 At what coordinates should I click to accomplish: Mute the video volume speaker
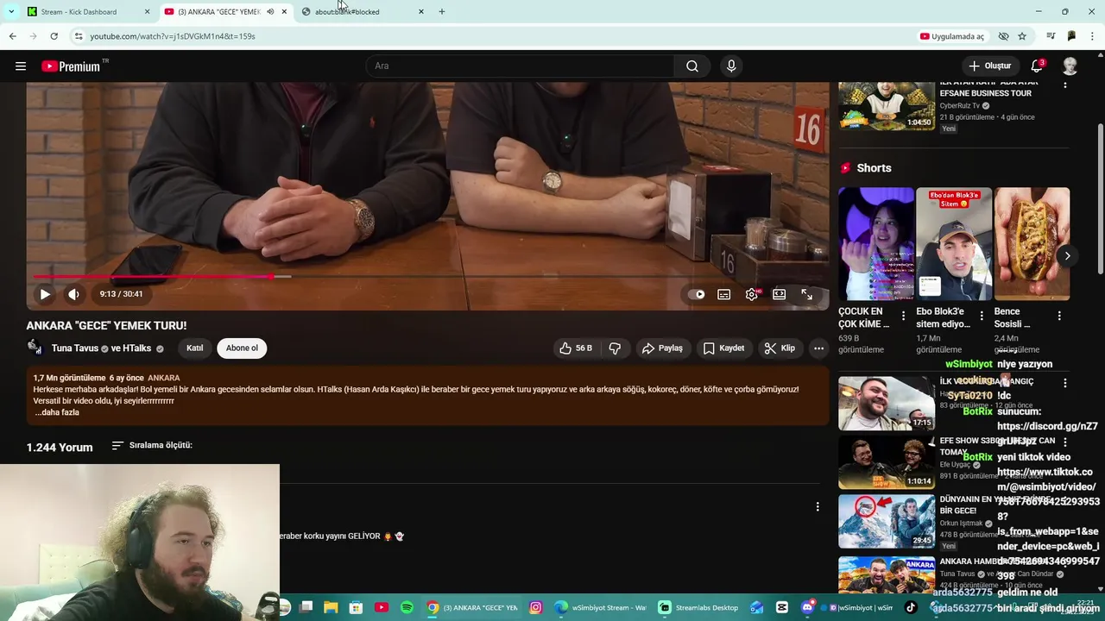pyautogui.click(x=74, y=294)
